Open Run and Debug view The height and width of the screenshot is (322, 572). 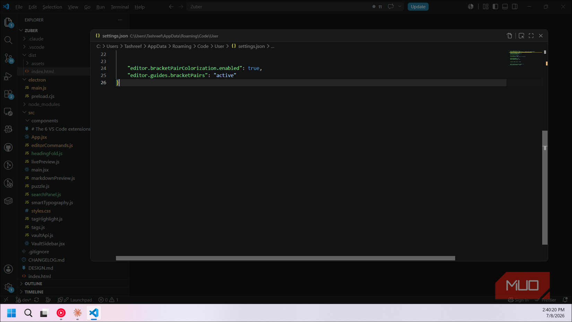coord(8,76)
